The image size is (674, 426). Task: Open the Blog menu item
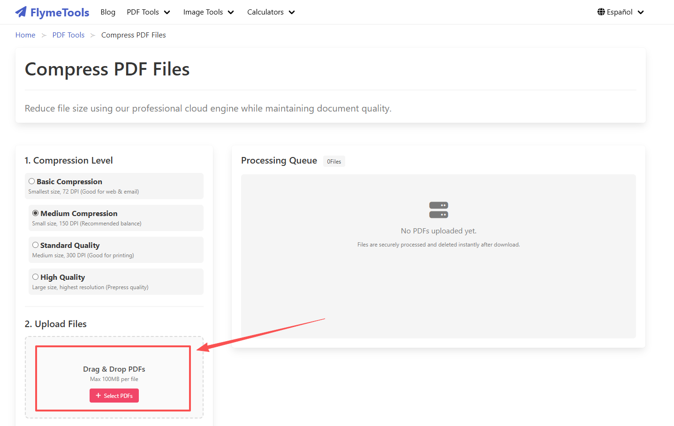point(108,12)
